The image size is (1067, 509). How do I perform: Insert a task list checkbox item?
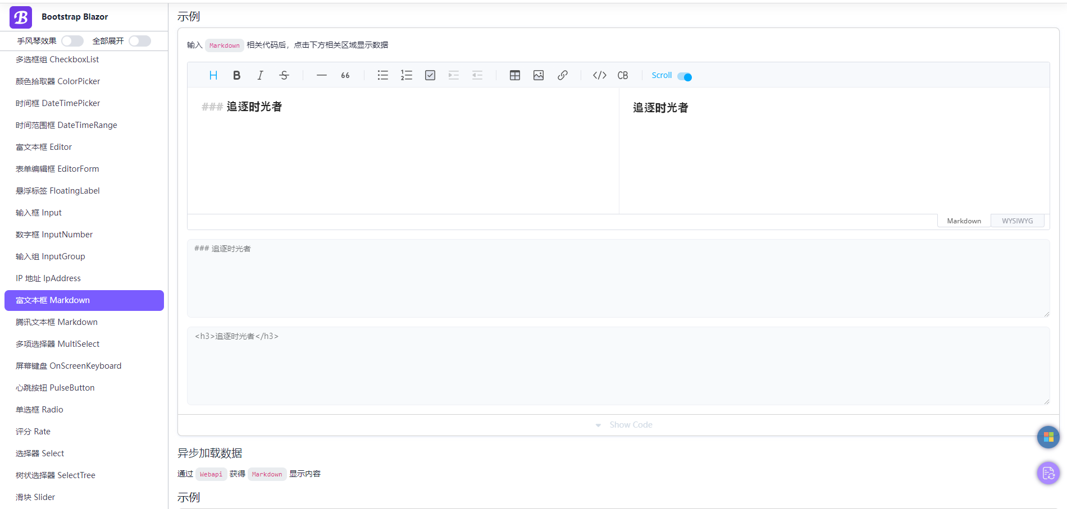tap(430, 75)
